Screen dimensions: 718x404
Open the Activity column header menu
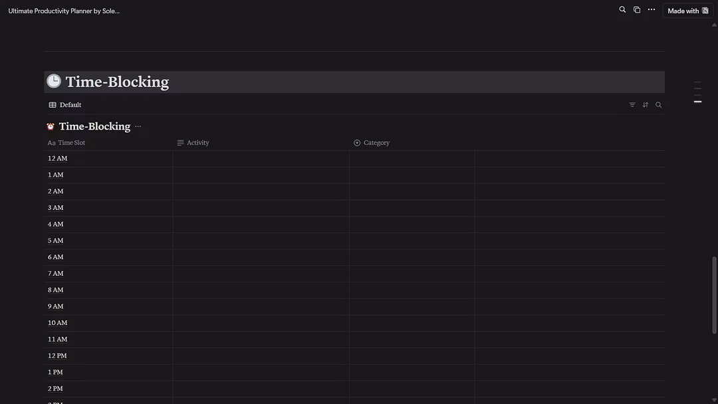coord(197,143)
